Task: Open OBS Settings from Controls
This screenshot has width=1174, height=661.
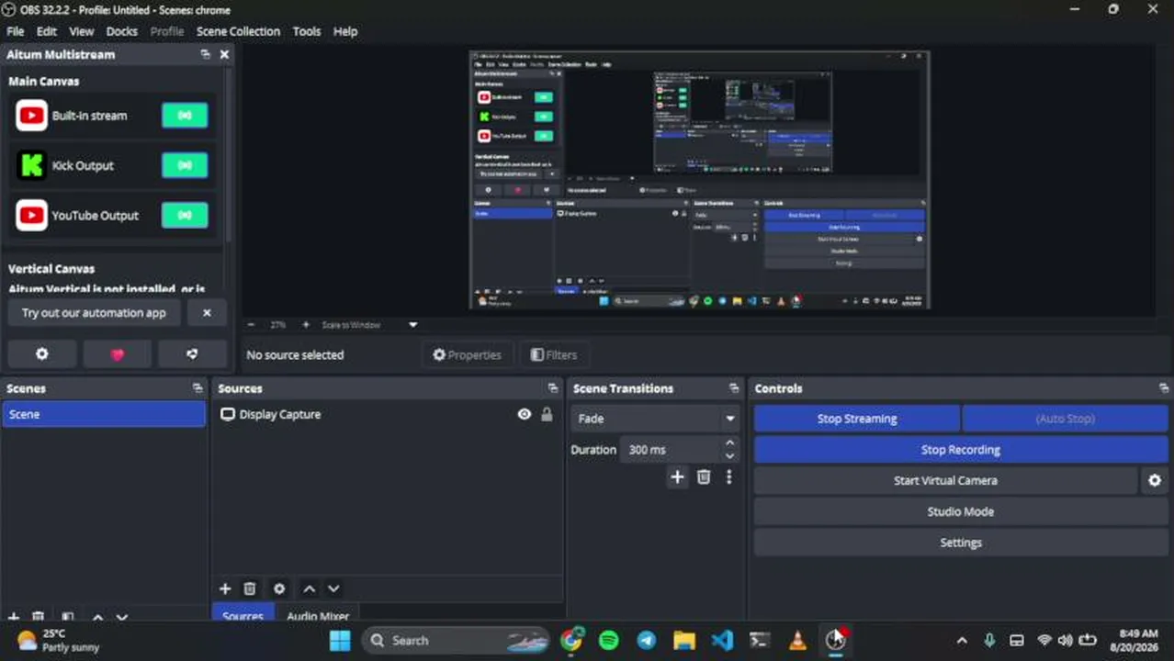Action: [x=961, y=543]
